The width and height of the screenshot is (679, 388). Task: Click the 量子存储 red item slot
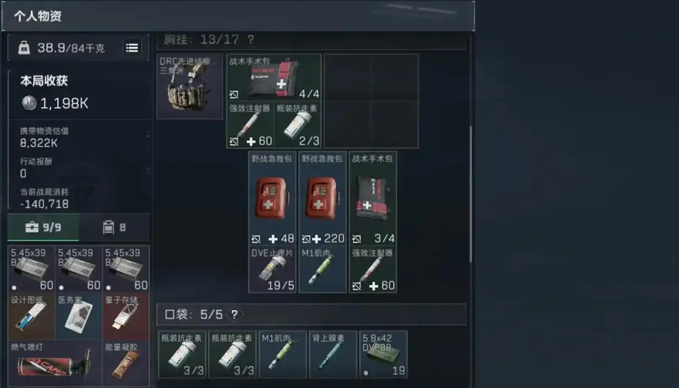[126, 317]
